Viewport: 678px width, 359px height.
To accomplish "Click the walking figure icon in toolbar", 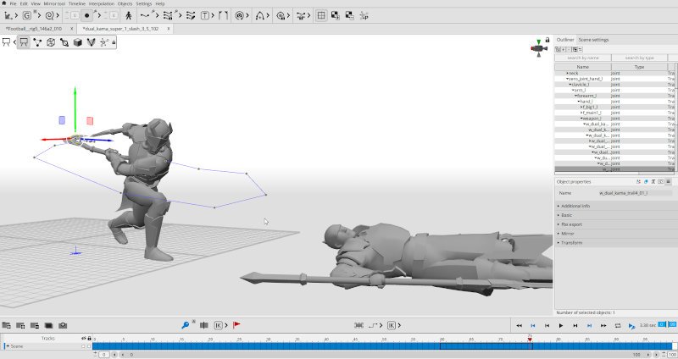I will pyautogui.click(x=126, y=15).
